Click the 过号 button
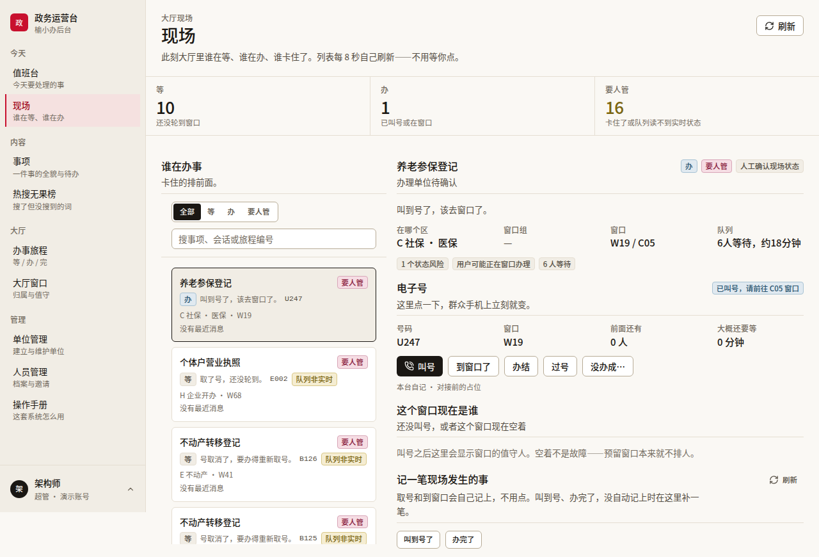The image size is (819, 557). tap(561, 366)
